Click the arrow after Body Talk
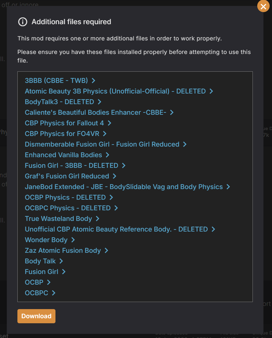272x338 pixels. pyautogui.click(x=61, y=261)
